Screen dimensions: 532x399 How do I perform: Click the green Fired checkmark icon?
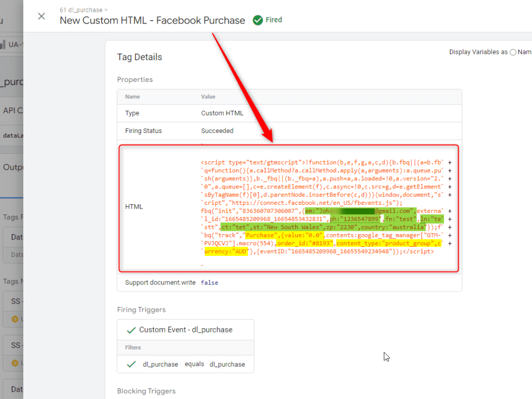click(x=257, y=20)
